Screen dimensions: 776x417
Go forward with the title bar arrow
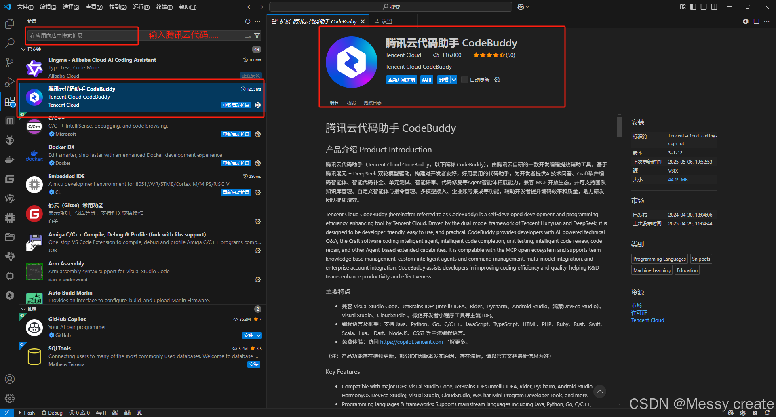[x=260, y=7]
